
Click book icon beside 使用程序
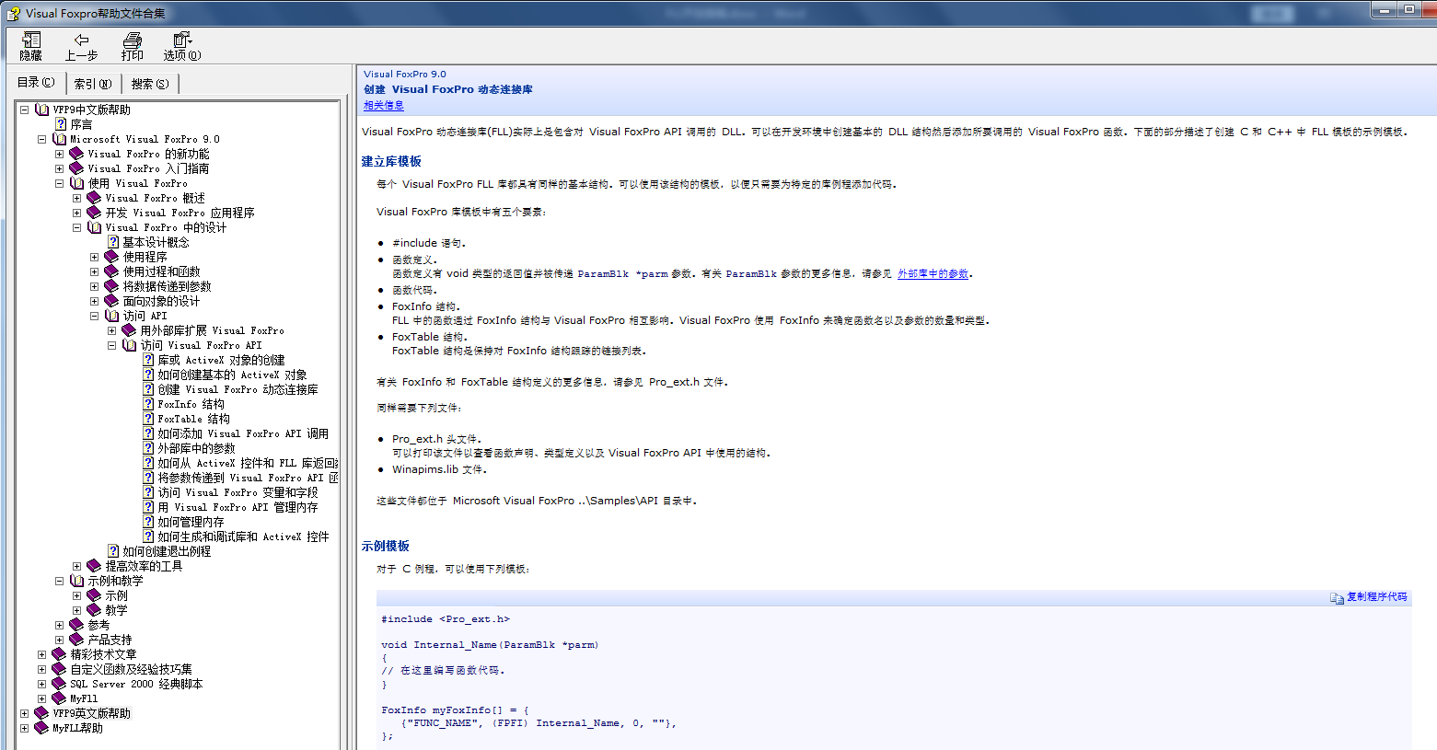[x=111, y=257]
